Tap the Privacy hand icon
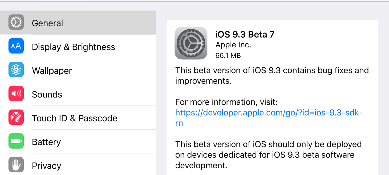389x175 pixels. 16,165
